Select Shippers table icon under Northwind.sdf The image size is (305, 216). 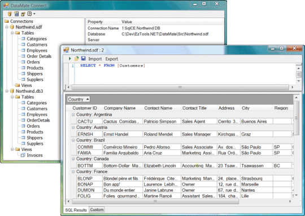[23, 74]
